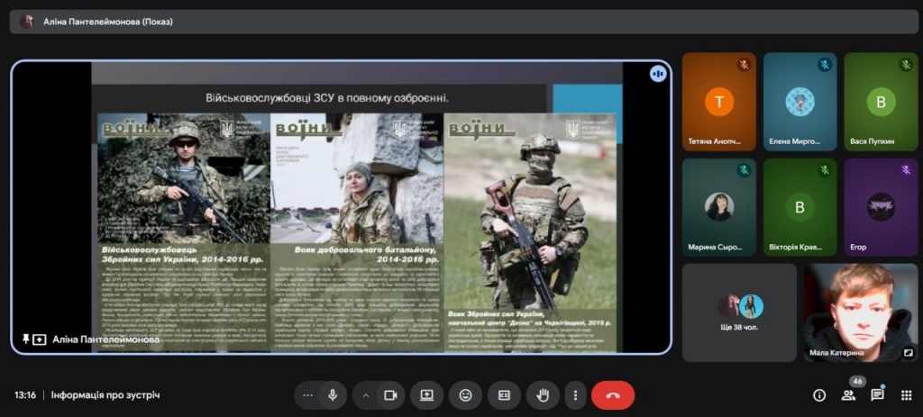Open the meeting details info icon
923x417 pixels.
coord(819,394)
